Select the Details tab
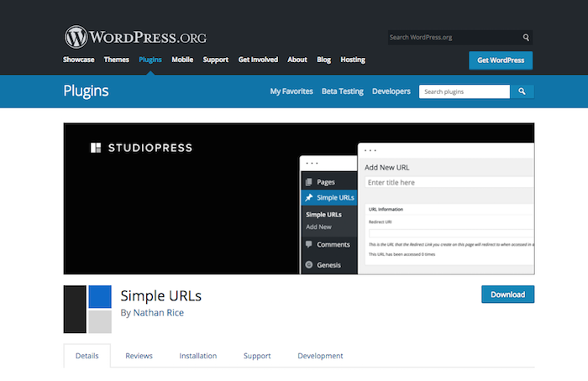This screenshot has height=381, width=588. click(87, 356)
